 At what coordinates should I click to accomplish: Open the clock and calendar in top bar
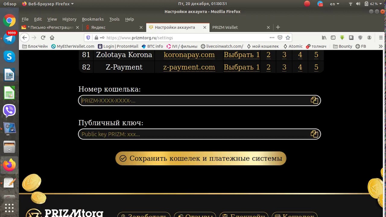click(202, 4)
